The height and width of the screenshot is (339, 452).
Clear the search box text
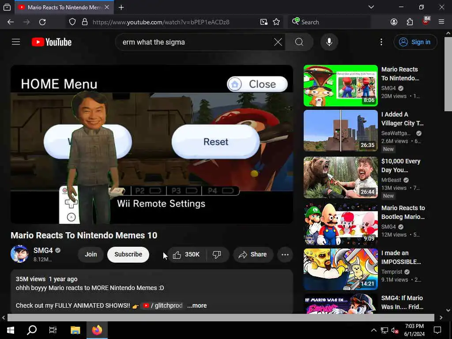(x=278, y=42)
